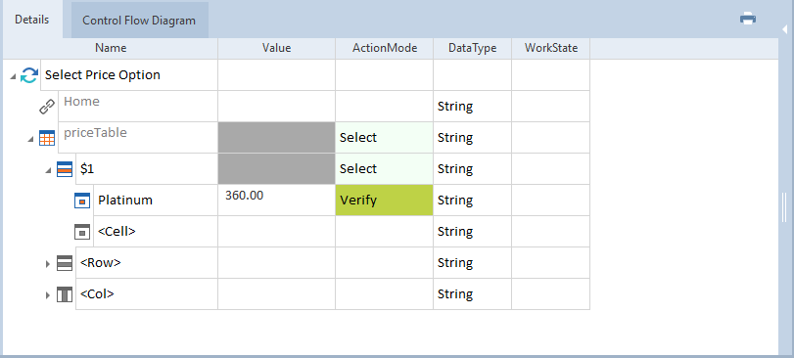Collapse the priceTable tree node
The height and width of the screenshot is (358, 794).
[x=31, y=139]
